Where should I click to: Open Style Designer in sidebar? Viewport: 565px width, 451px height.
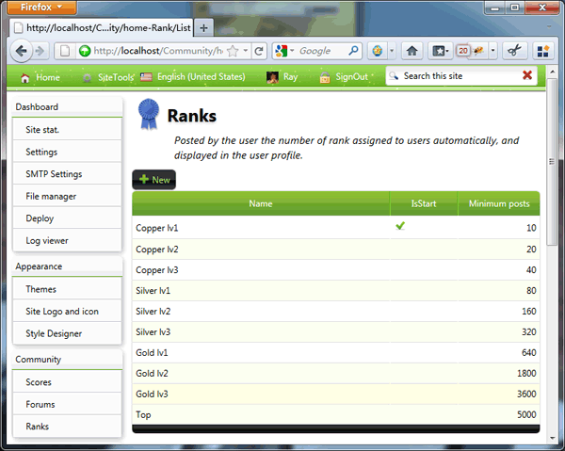pyautogui.click(x=67, y=333)
